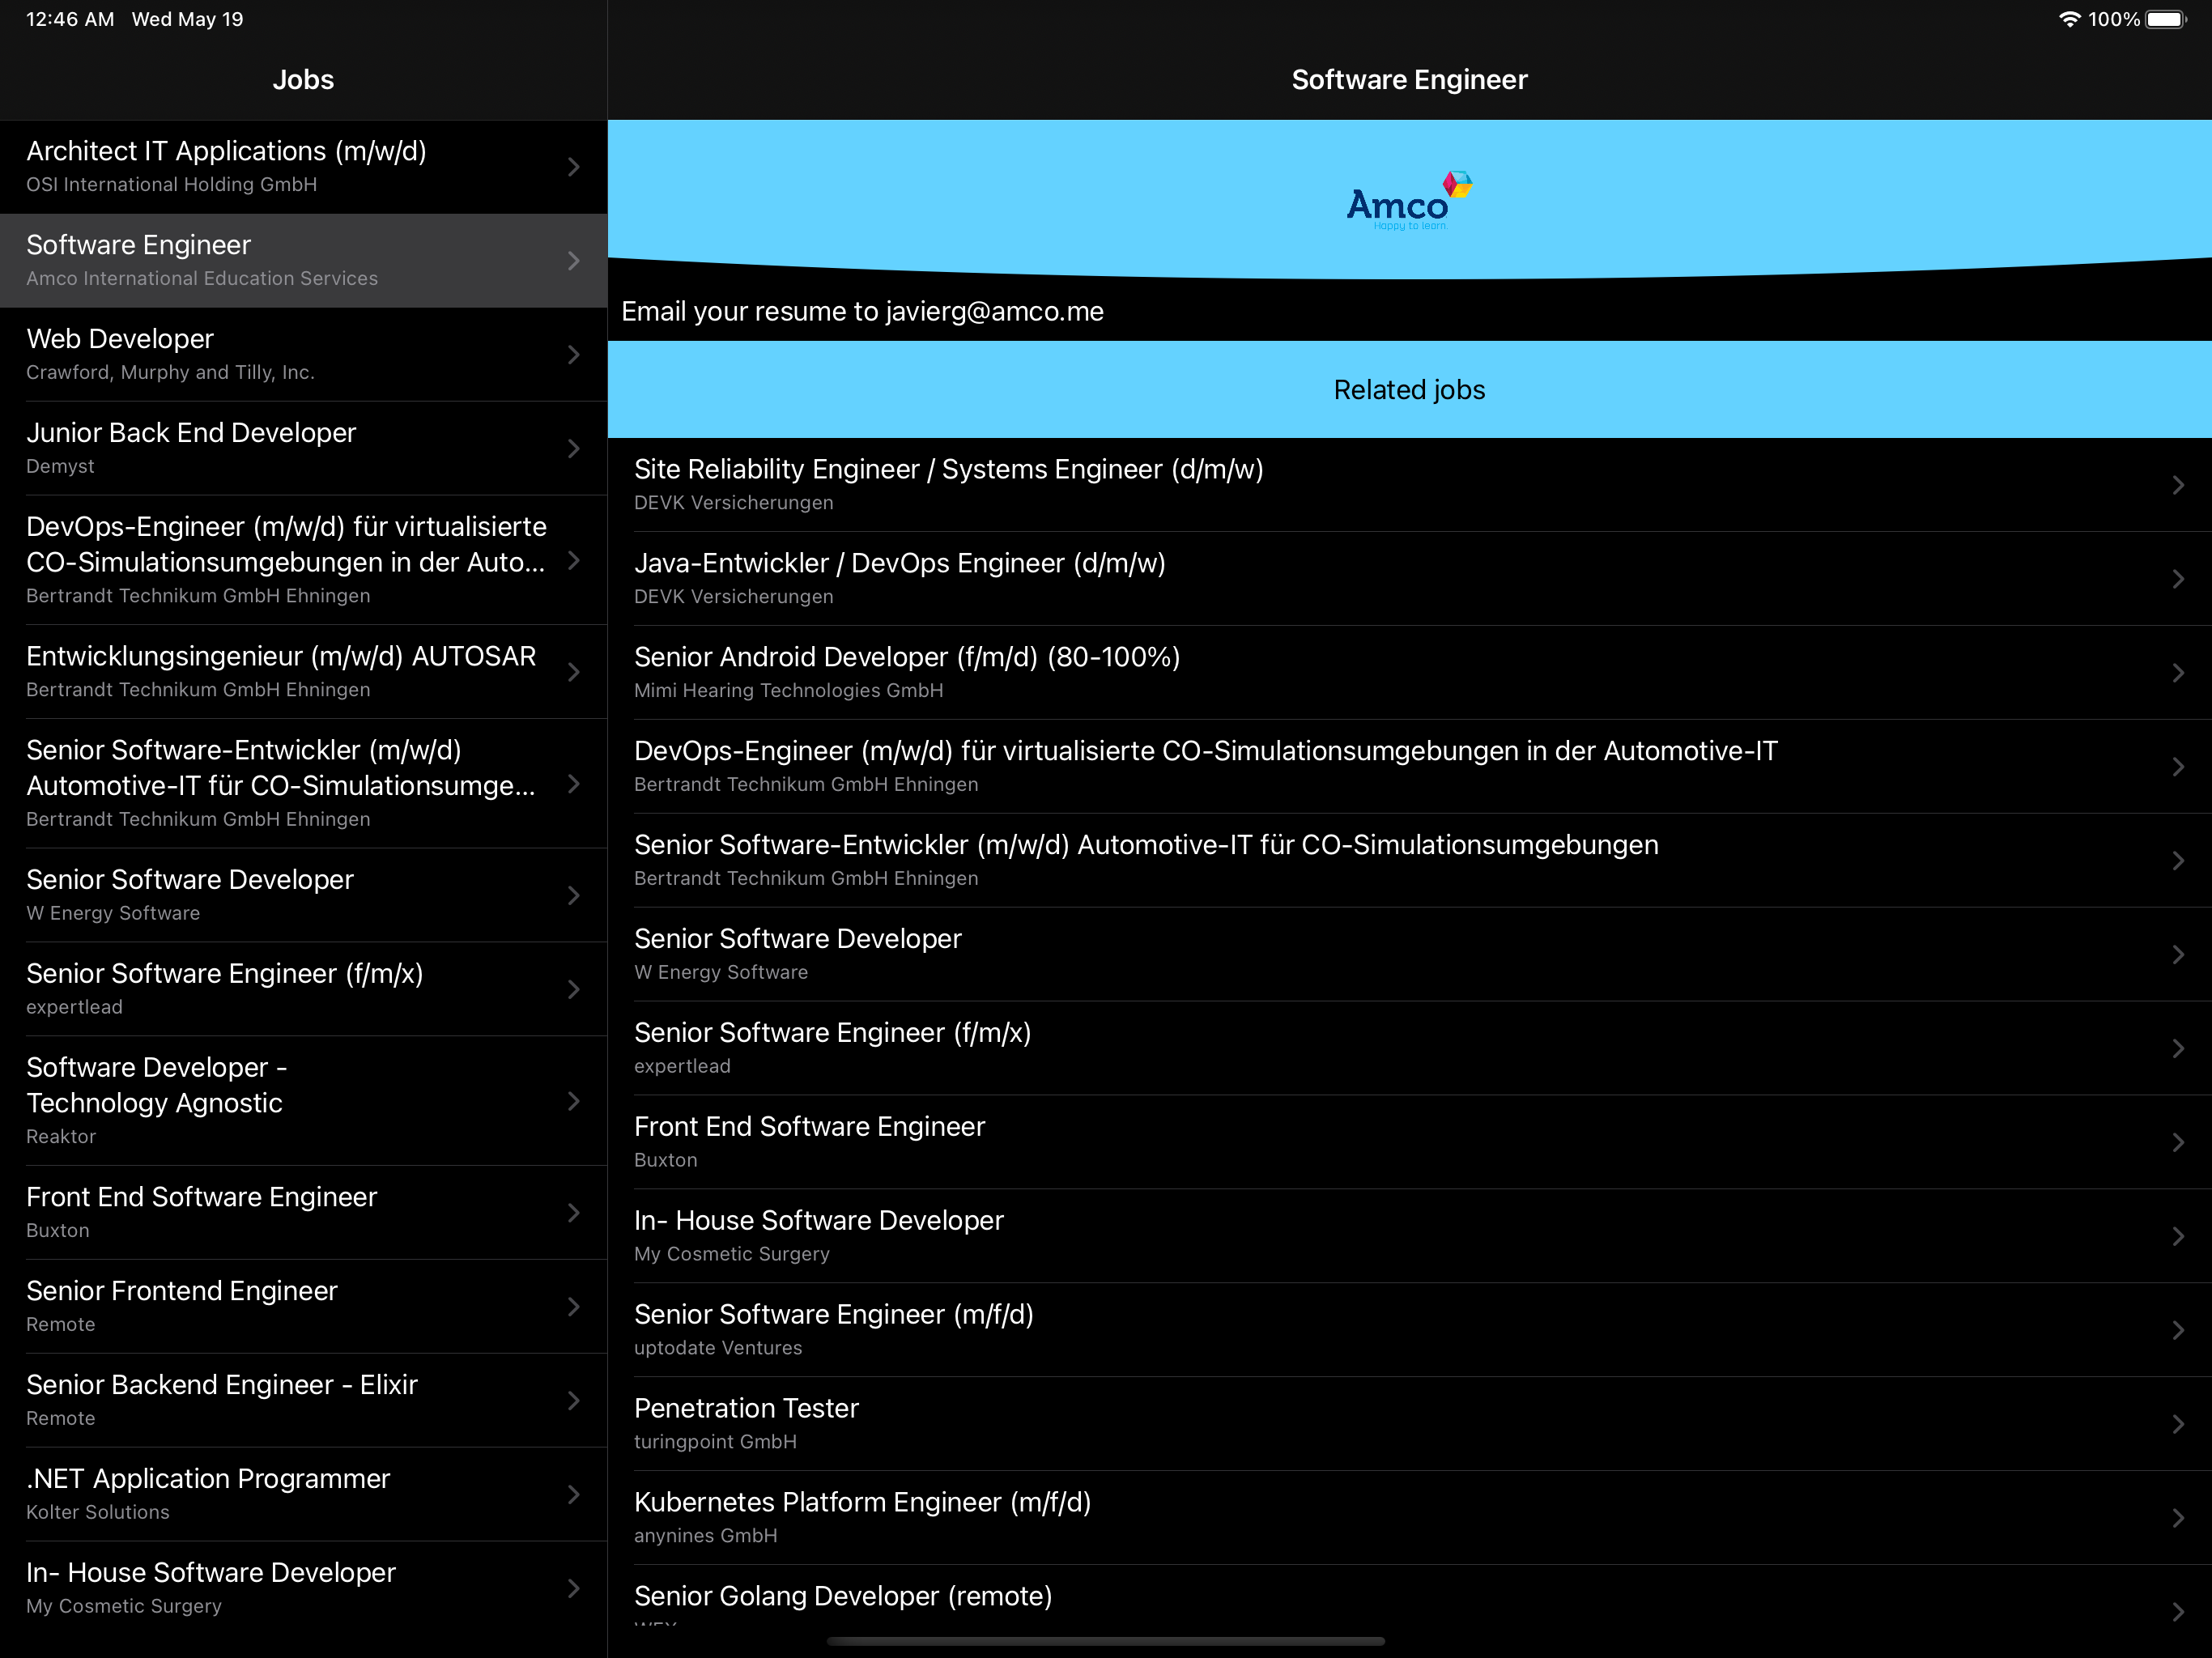This screenshot has height=1658, width=2212.
Task: Tap chevron beside .NET Application Programmer
Action: [x=573, y=1494]
